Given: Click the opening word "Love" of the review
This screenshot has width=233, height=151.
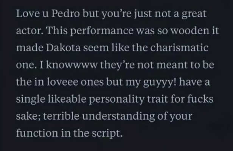Looking at the screenshot, I should point(26,15).
